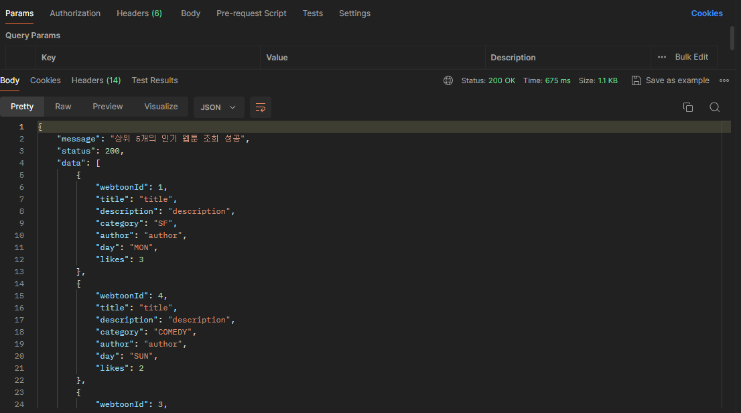This screenshot has width=741, height=413.
Task: Open the Settings tab
Action: click(354, 13)
